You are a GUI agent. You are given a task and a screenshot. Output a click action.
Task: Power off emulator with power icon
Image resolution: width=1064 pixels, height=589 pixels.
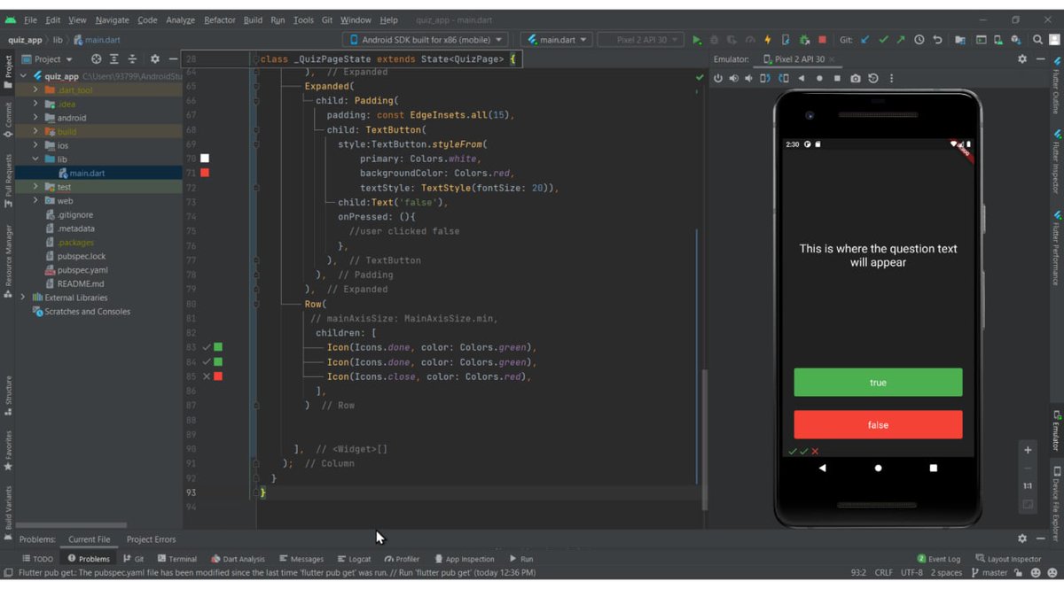point(717,78)
